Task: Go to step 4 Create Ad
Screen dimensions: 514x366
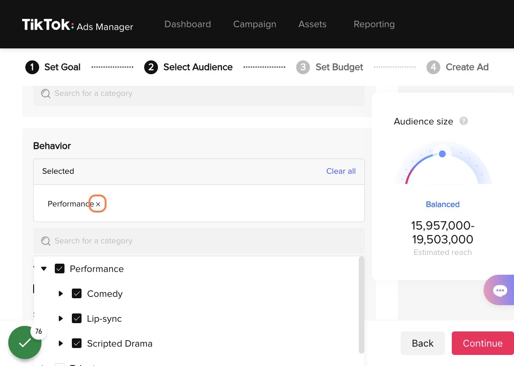Action: point(457,67)
